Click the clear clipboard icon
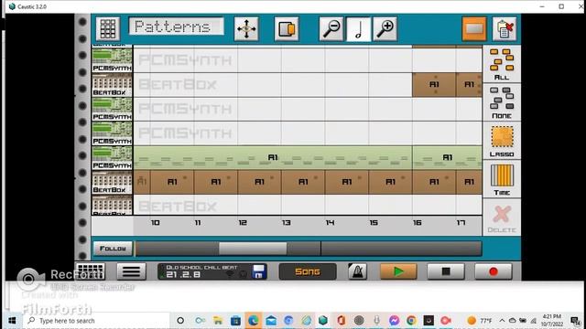 pos(505,28)
